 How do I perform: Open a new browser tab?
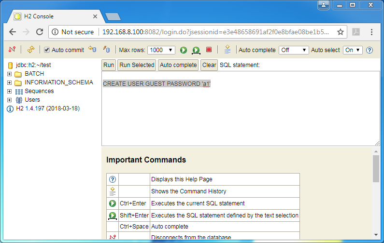113,16
